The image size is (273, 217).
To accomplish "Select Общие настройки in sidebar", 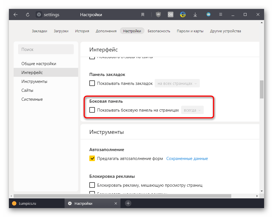I will point(46,63).
